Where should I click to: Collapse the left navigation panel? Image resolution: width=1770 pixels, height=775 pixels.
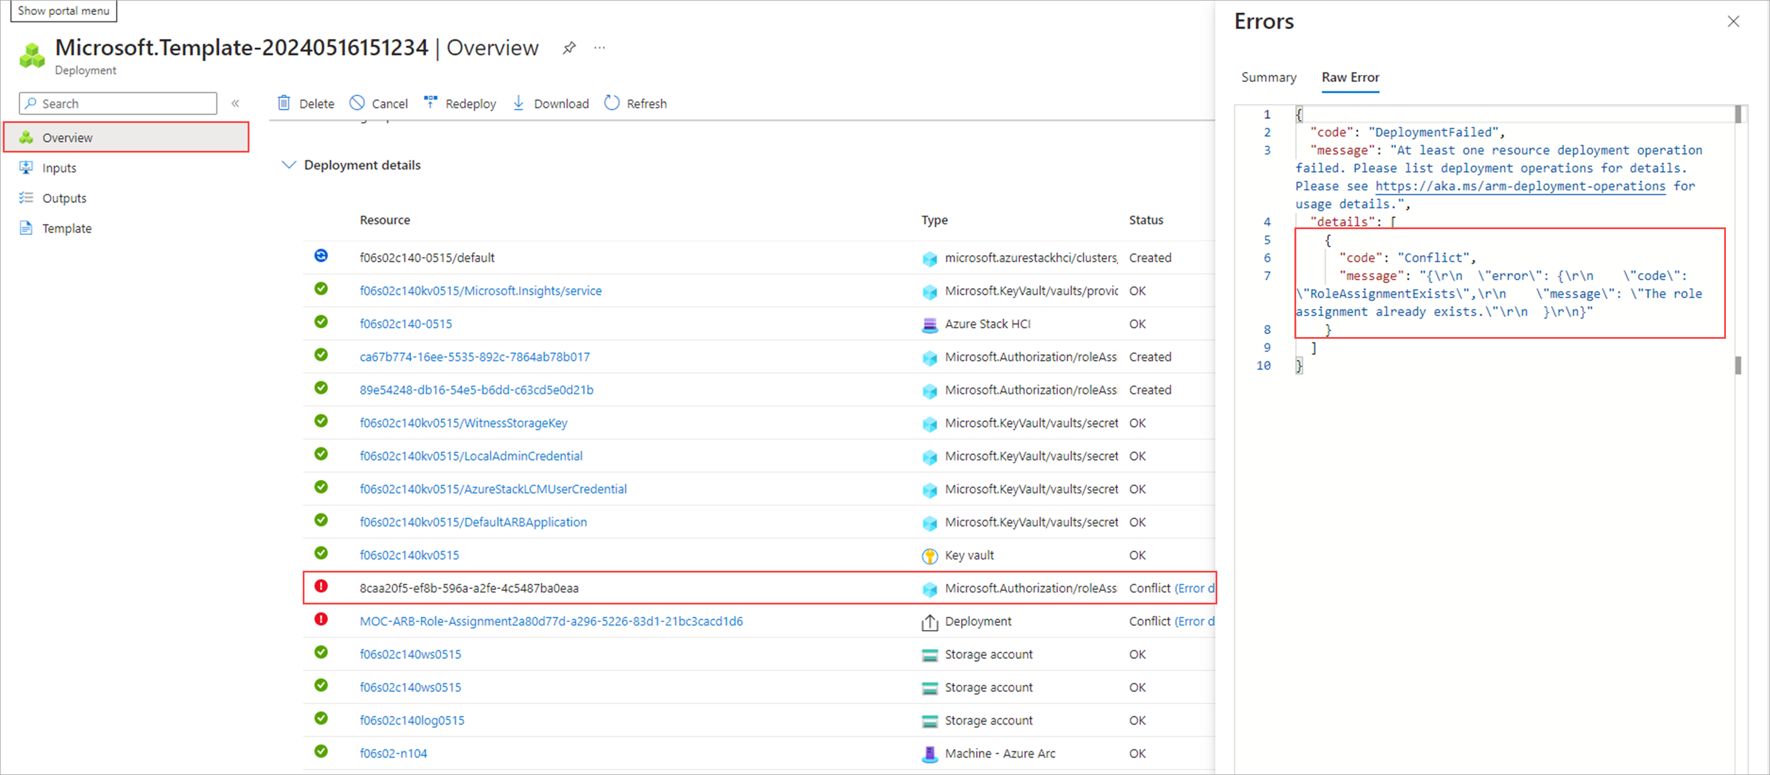(x=236, y=103)
